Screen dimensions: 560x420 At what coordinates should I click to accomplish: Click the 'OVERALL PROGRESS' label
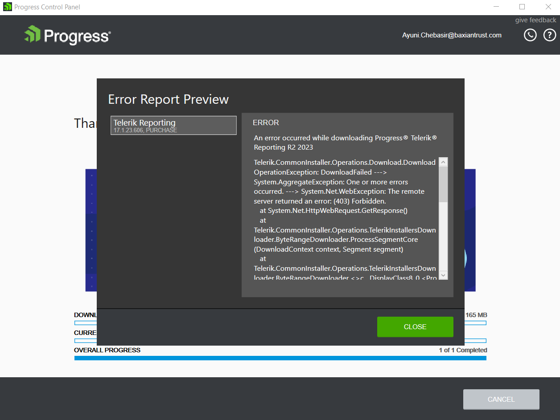pyautogui.click(x=107, y=350)
